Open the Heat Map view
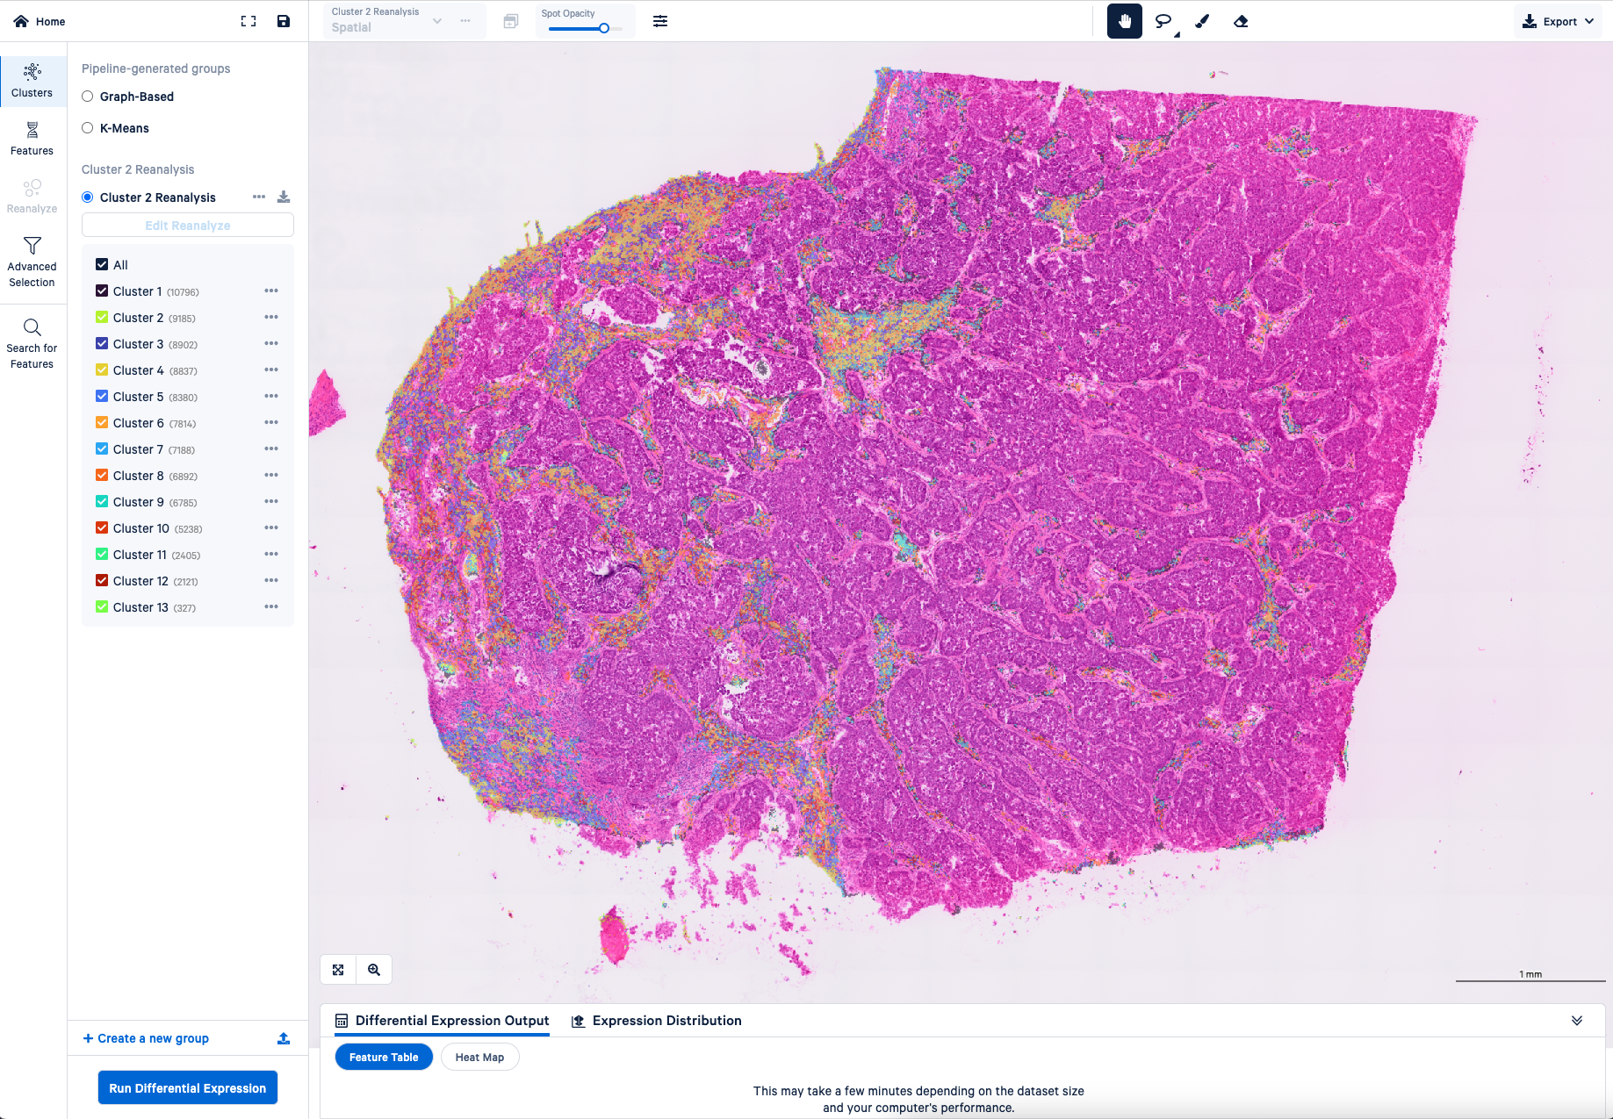 479,1057
